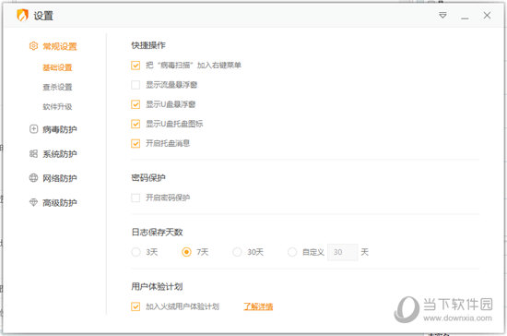Expand the 系统防护 category
This screenshot has height=336, width=507.
60,154
